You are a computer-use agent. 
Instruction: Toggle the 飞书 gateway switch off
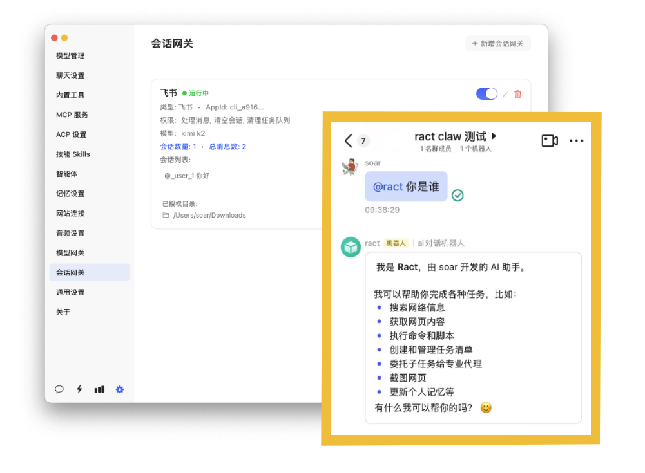[x=486, y=94]
